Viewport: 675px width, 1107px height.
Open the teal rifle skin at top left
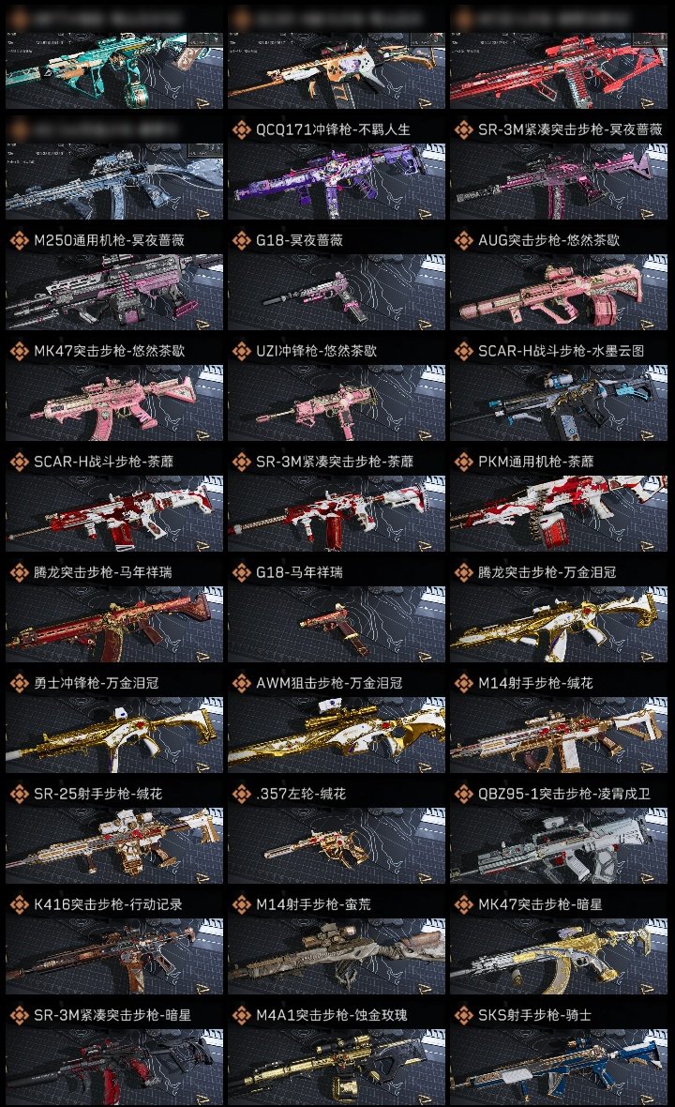pos(114,70)
